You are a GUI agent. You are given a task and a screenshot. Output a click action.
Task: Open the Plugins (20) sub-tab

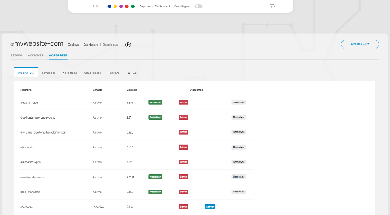26,72
